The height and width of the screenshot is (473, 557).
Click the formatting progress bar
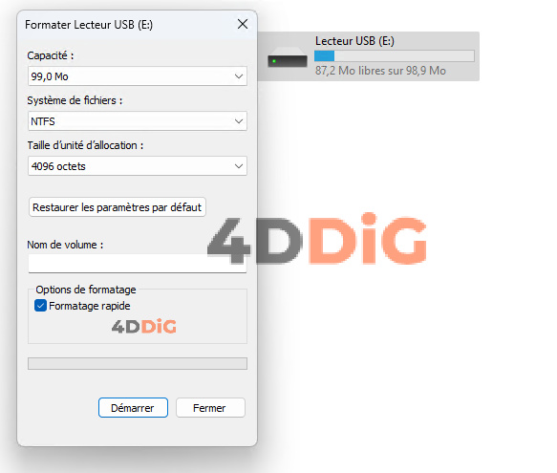click(x=138, y=363)
